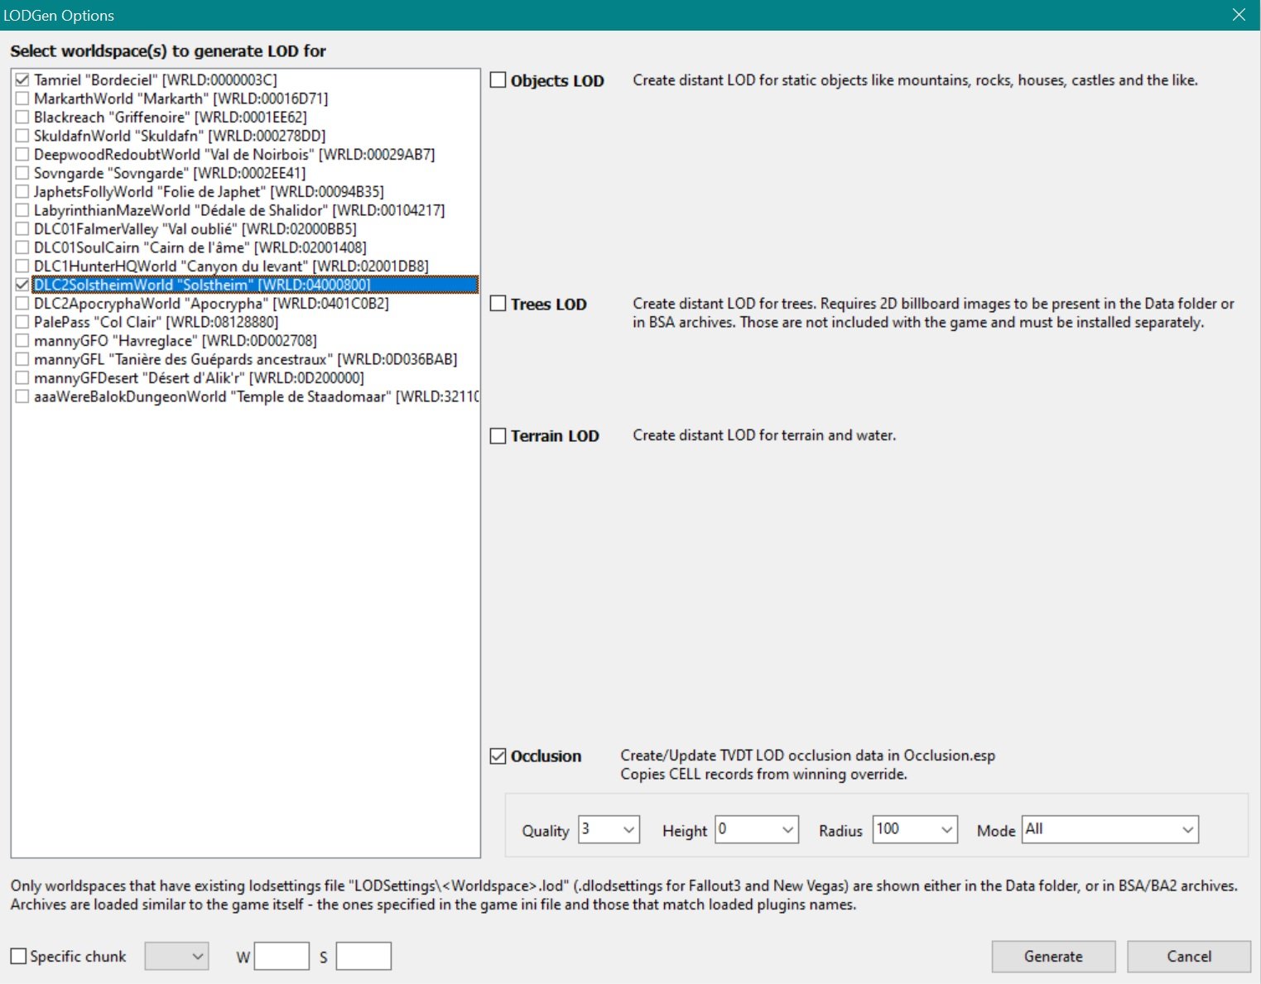This screenshot has height=984, width=1261.
Task: Select the DLC01FalmerValley "Val oublié" row text
Action: (x=195, y=229)
